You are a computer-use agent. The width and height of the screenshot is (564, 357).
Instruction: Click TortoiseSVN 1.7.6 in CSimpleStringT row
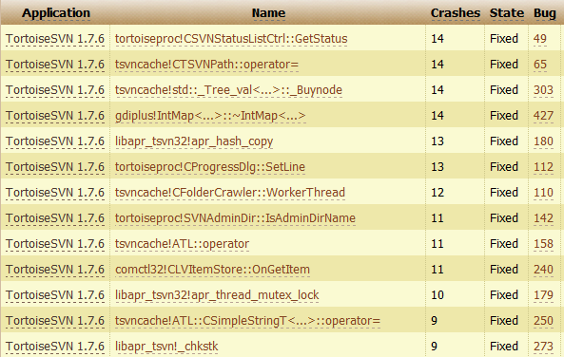[55, 321]
